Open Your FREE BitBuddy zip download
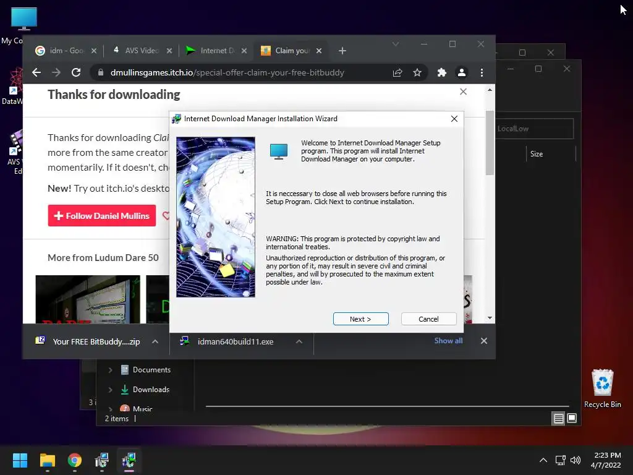 89,341
